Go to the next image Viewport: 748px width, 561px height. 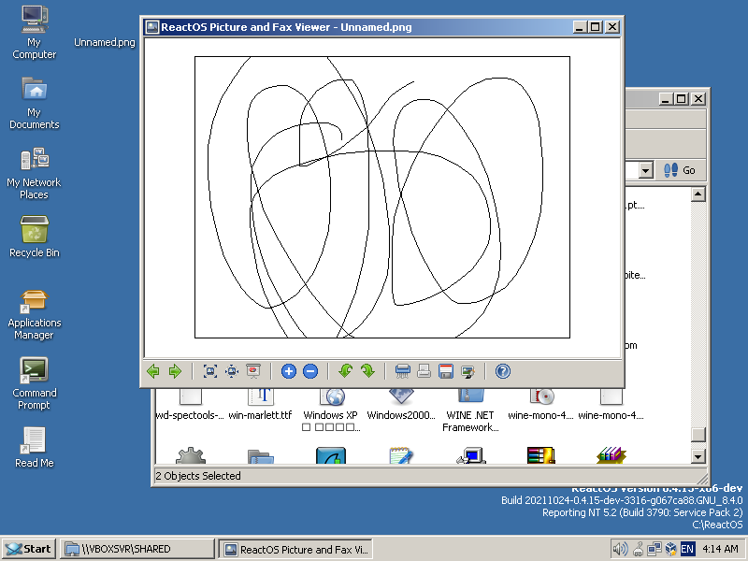tap(175, 371)
